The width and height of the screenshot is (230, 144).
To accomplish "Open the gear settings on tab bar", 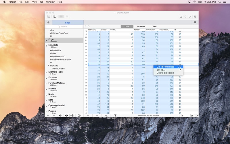I will tap(195, 22).
